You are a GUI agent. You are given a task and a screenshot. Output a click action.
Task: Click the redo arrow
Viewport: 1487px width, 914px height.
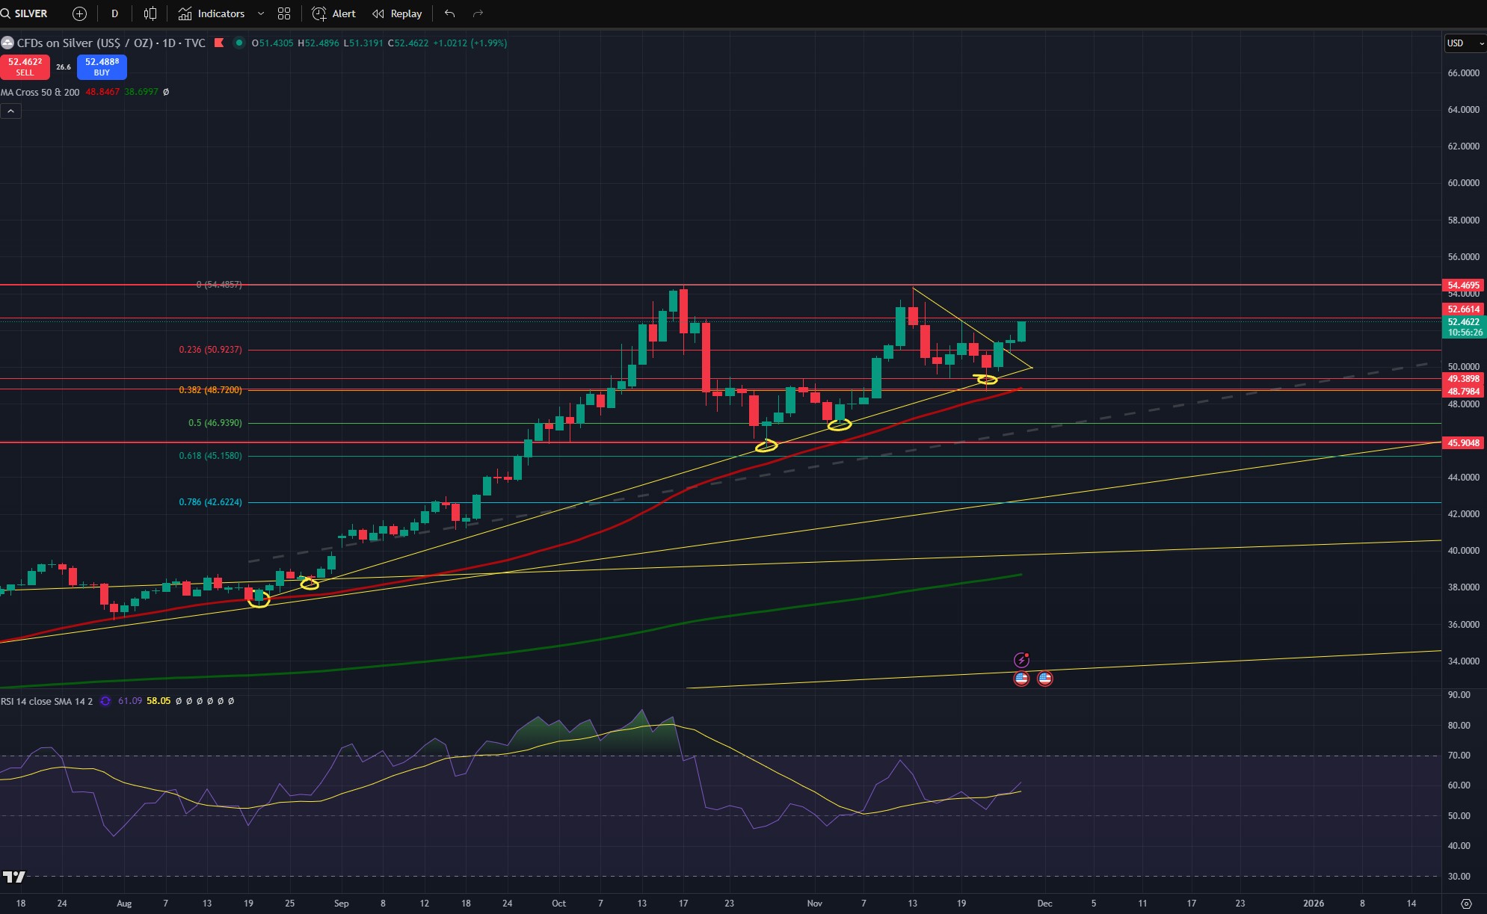pos(478,13)
